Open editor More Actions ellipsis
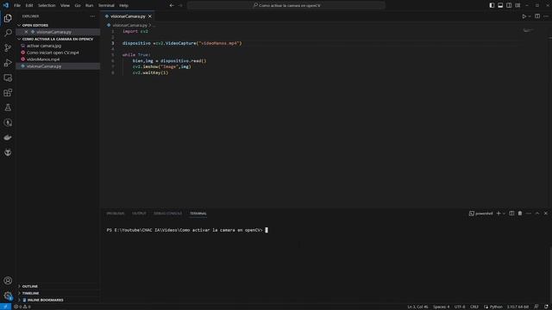The height and width of the screenshot is (310, 552). pyautogui.click(x=546, y=16)
